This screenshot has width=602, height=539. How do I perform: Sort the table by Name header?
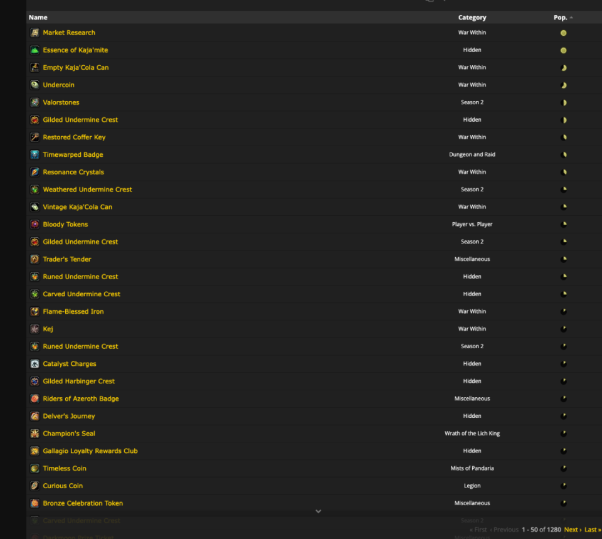38,18
